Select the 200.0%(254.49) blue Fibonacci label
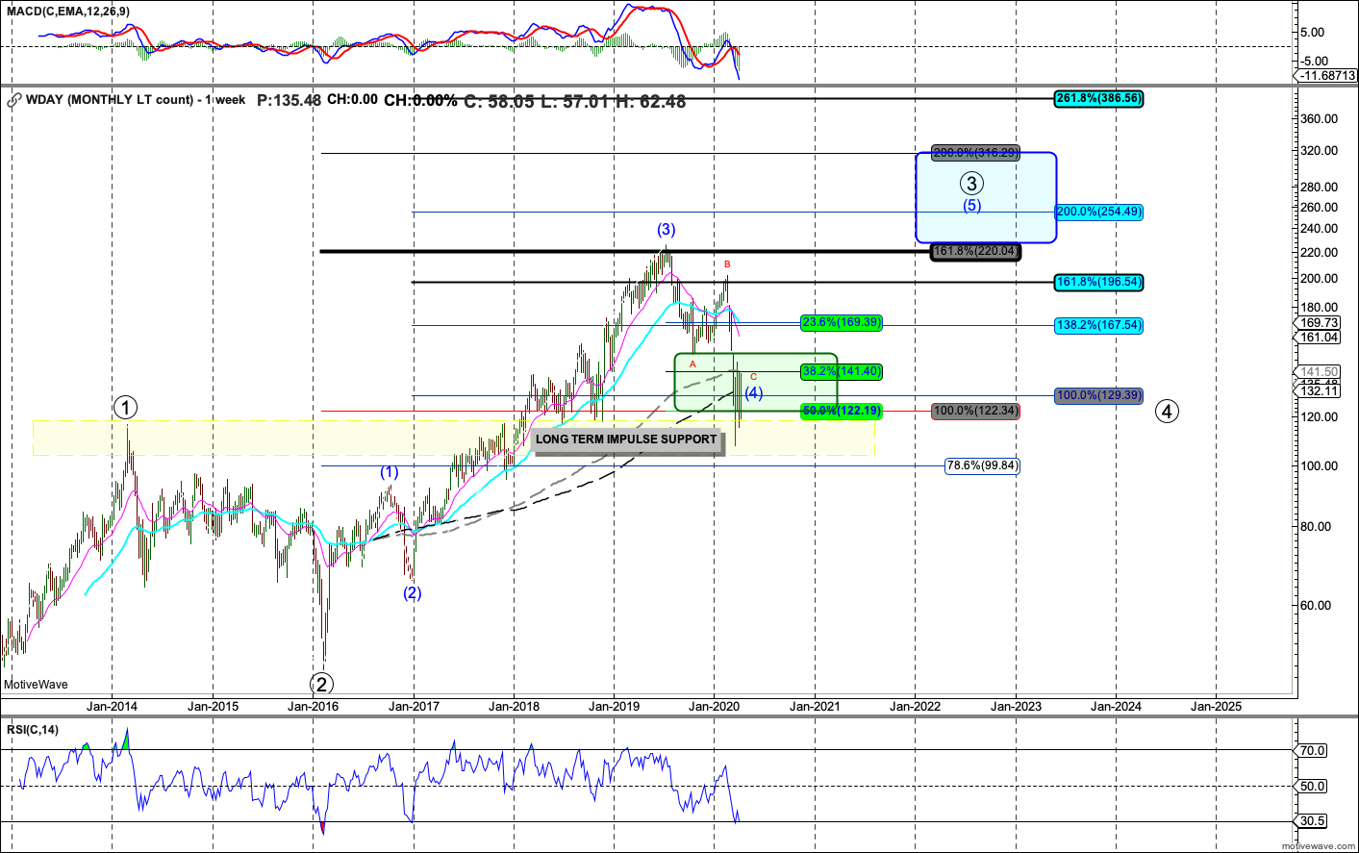The height and width of the screenshot is (853, 1359). coord(1098,212)
